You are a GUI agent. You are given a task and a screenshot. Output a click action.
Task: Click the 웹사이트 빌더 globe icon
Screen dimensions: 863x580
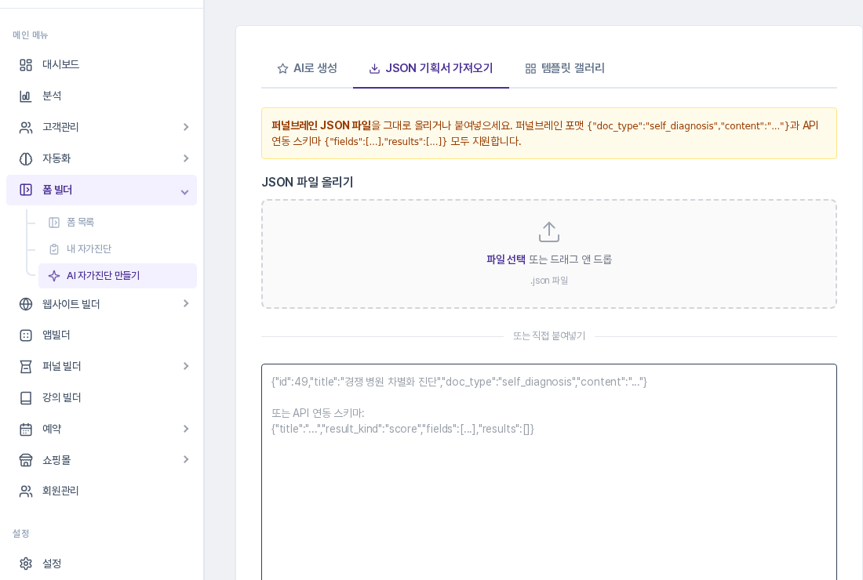click(x=26, y=304)
